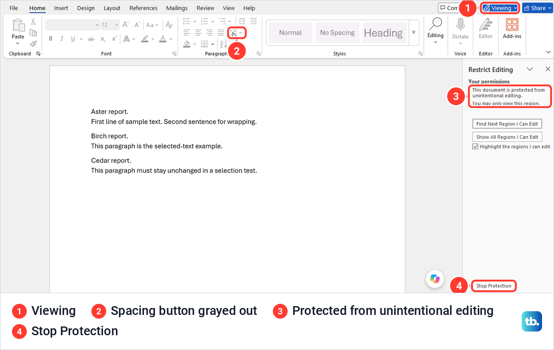Expand the Styles gallery More arrow
The image size is (554, 350).
pyautogui.click(x=414, y=32)
